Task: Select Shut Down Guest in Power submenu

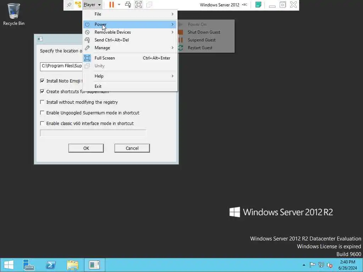Action: (x=206, y=32)
